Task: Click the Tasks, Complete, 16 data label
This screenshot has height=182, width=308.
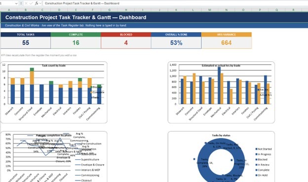Action: 205,163
